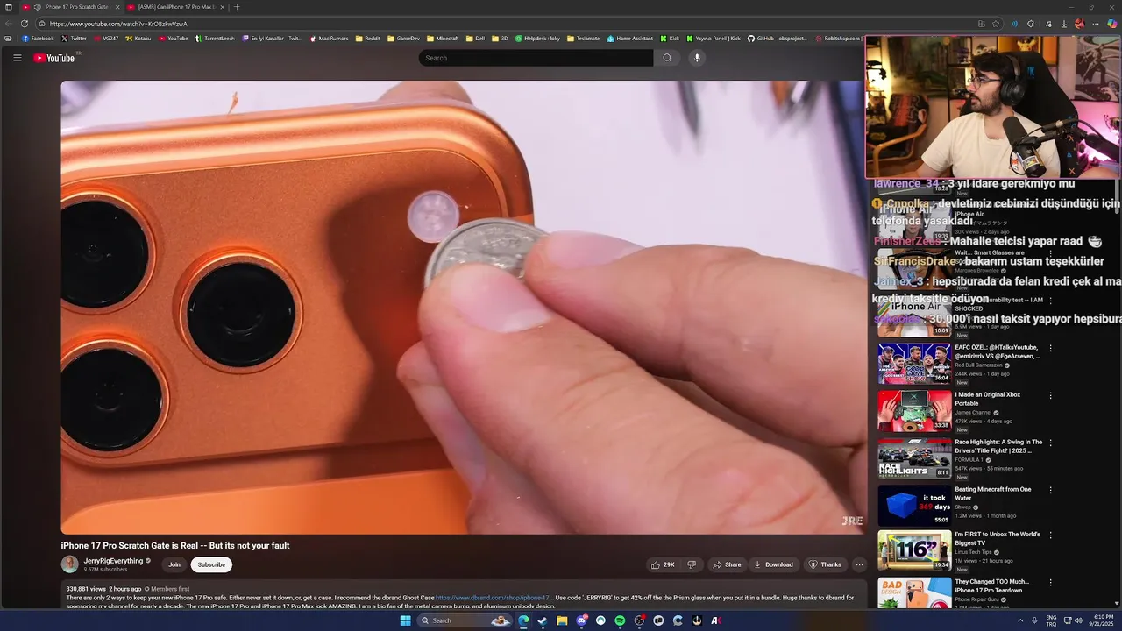Focus the YouTube search box
1122x631 pixels.
pos(536,58)
